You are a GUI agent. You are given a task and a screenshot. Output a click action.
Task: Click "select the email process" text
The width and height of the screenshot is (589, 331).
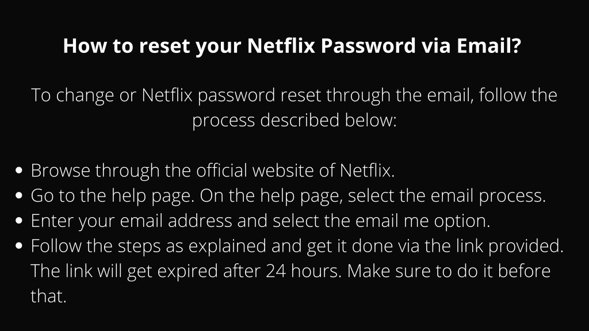446,196
